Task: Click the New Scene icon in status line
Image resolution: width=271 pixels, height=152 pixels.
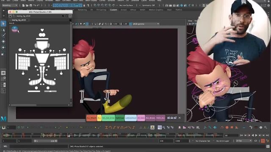Action: tap(24, 5)
